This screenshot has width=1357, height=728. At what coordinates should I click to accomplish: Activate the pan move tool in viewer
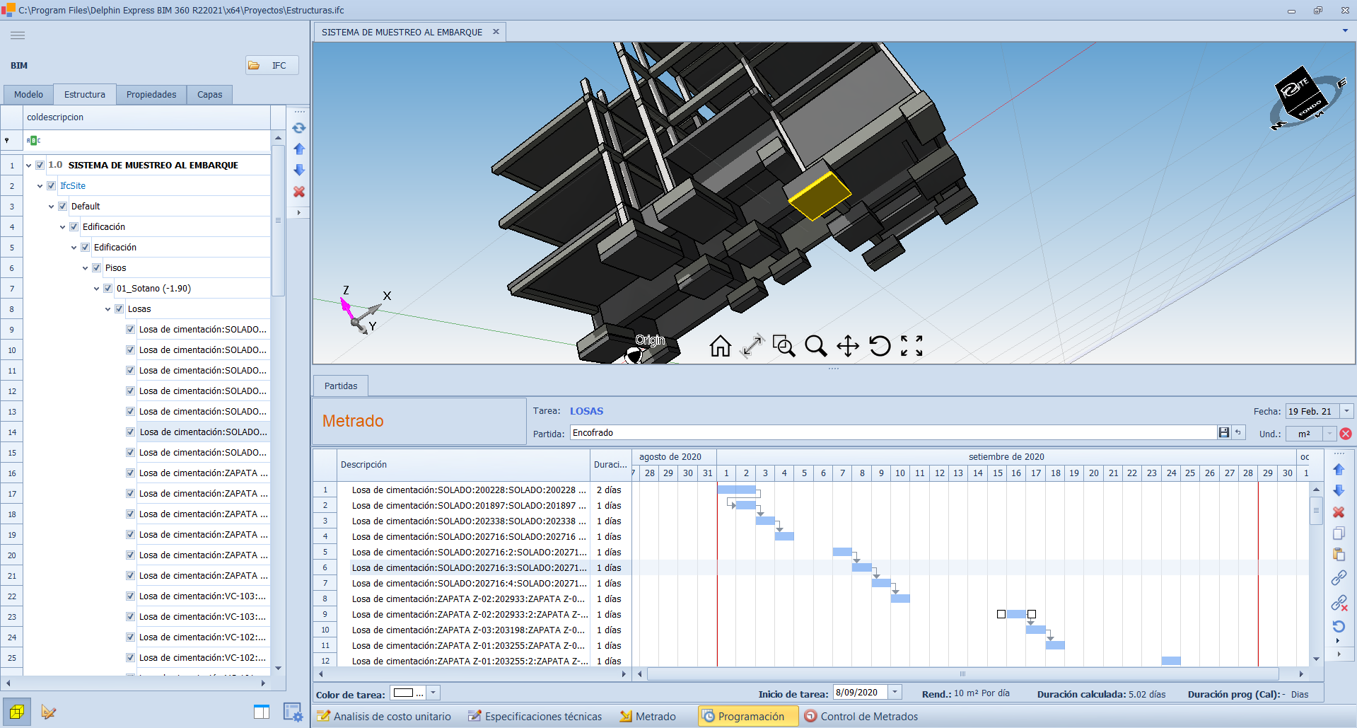coord(847,346)
